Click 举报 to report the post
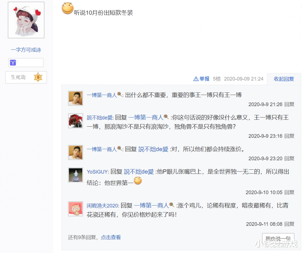This screenshot has width=302, height=253. tap(204, 79)
